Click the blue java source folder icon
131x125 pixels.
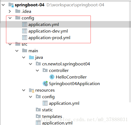31,57
